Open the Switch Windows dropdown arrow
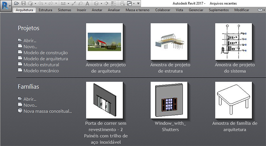Screen dimensions: 266x146 134,4
